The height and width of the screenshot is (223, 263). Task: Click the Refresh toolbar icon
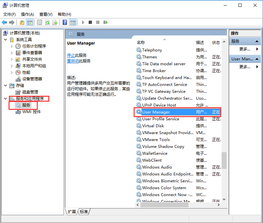click(48, 22)
